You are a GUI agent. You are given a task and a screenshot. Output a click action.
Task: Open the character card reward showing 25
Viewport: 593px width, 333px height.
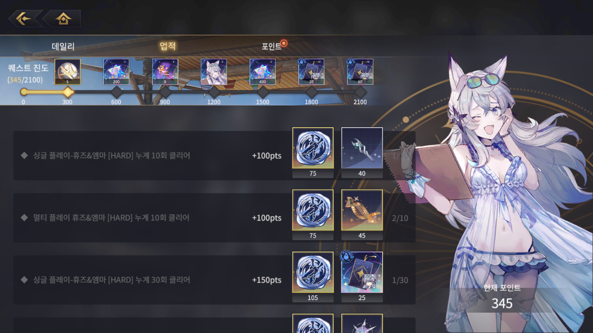coord(362,277)
